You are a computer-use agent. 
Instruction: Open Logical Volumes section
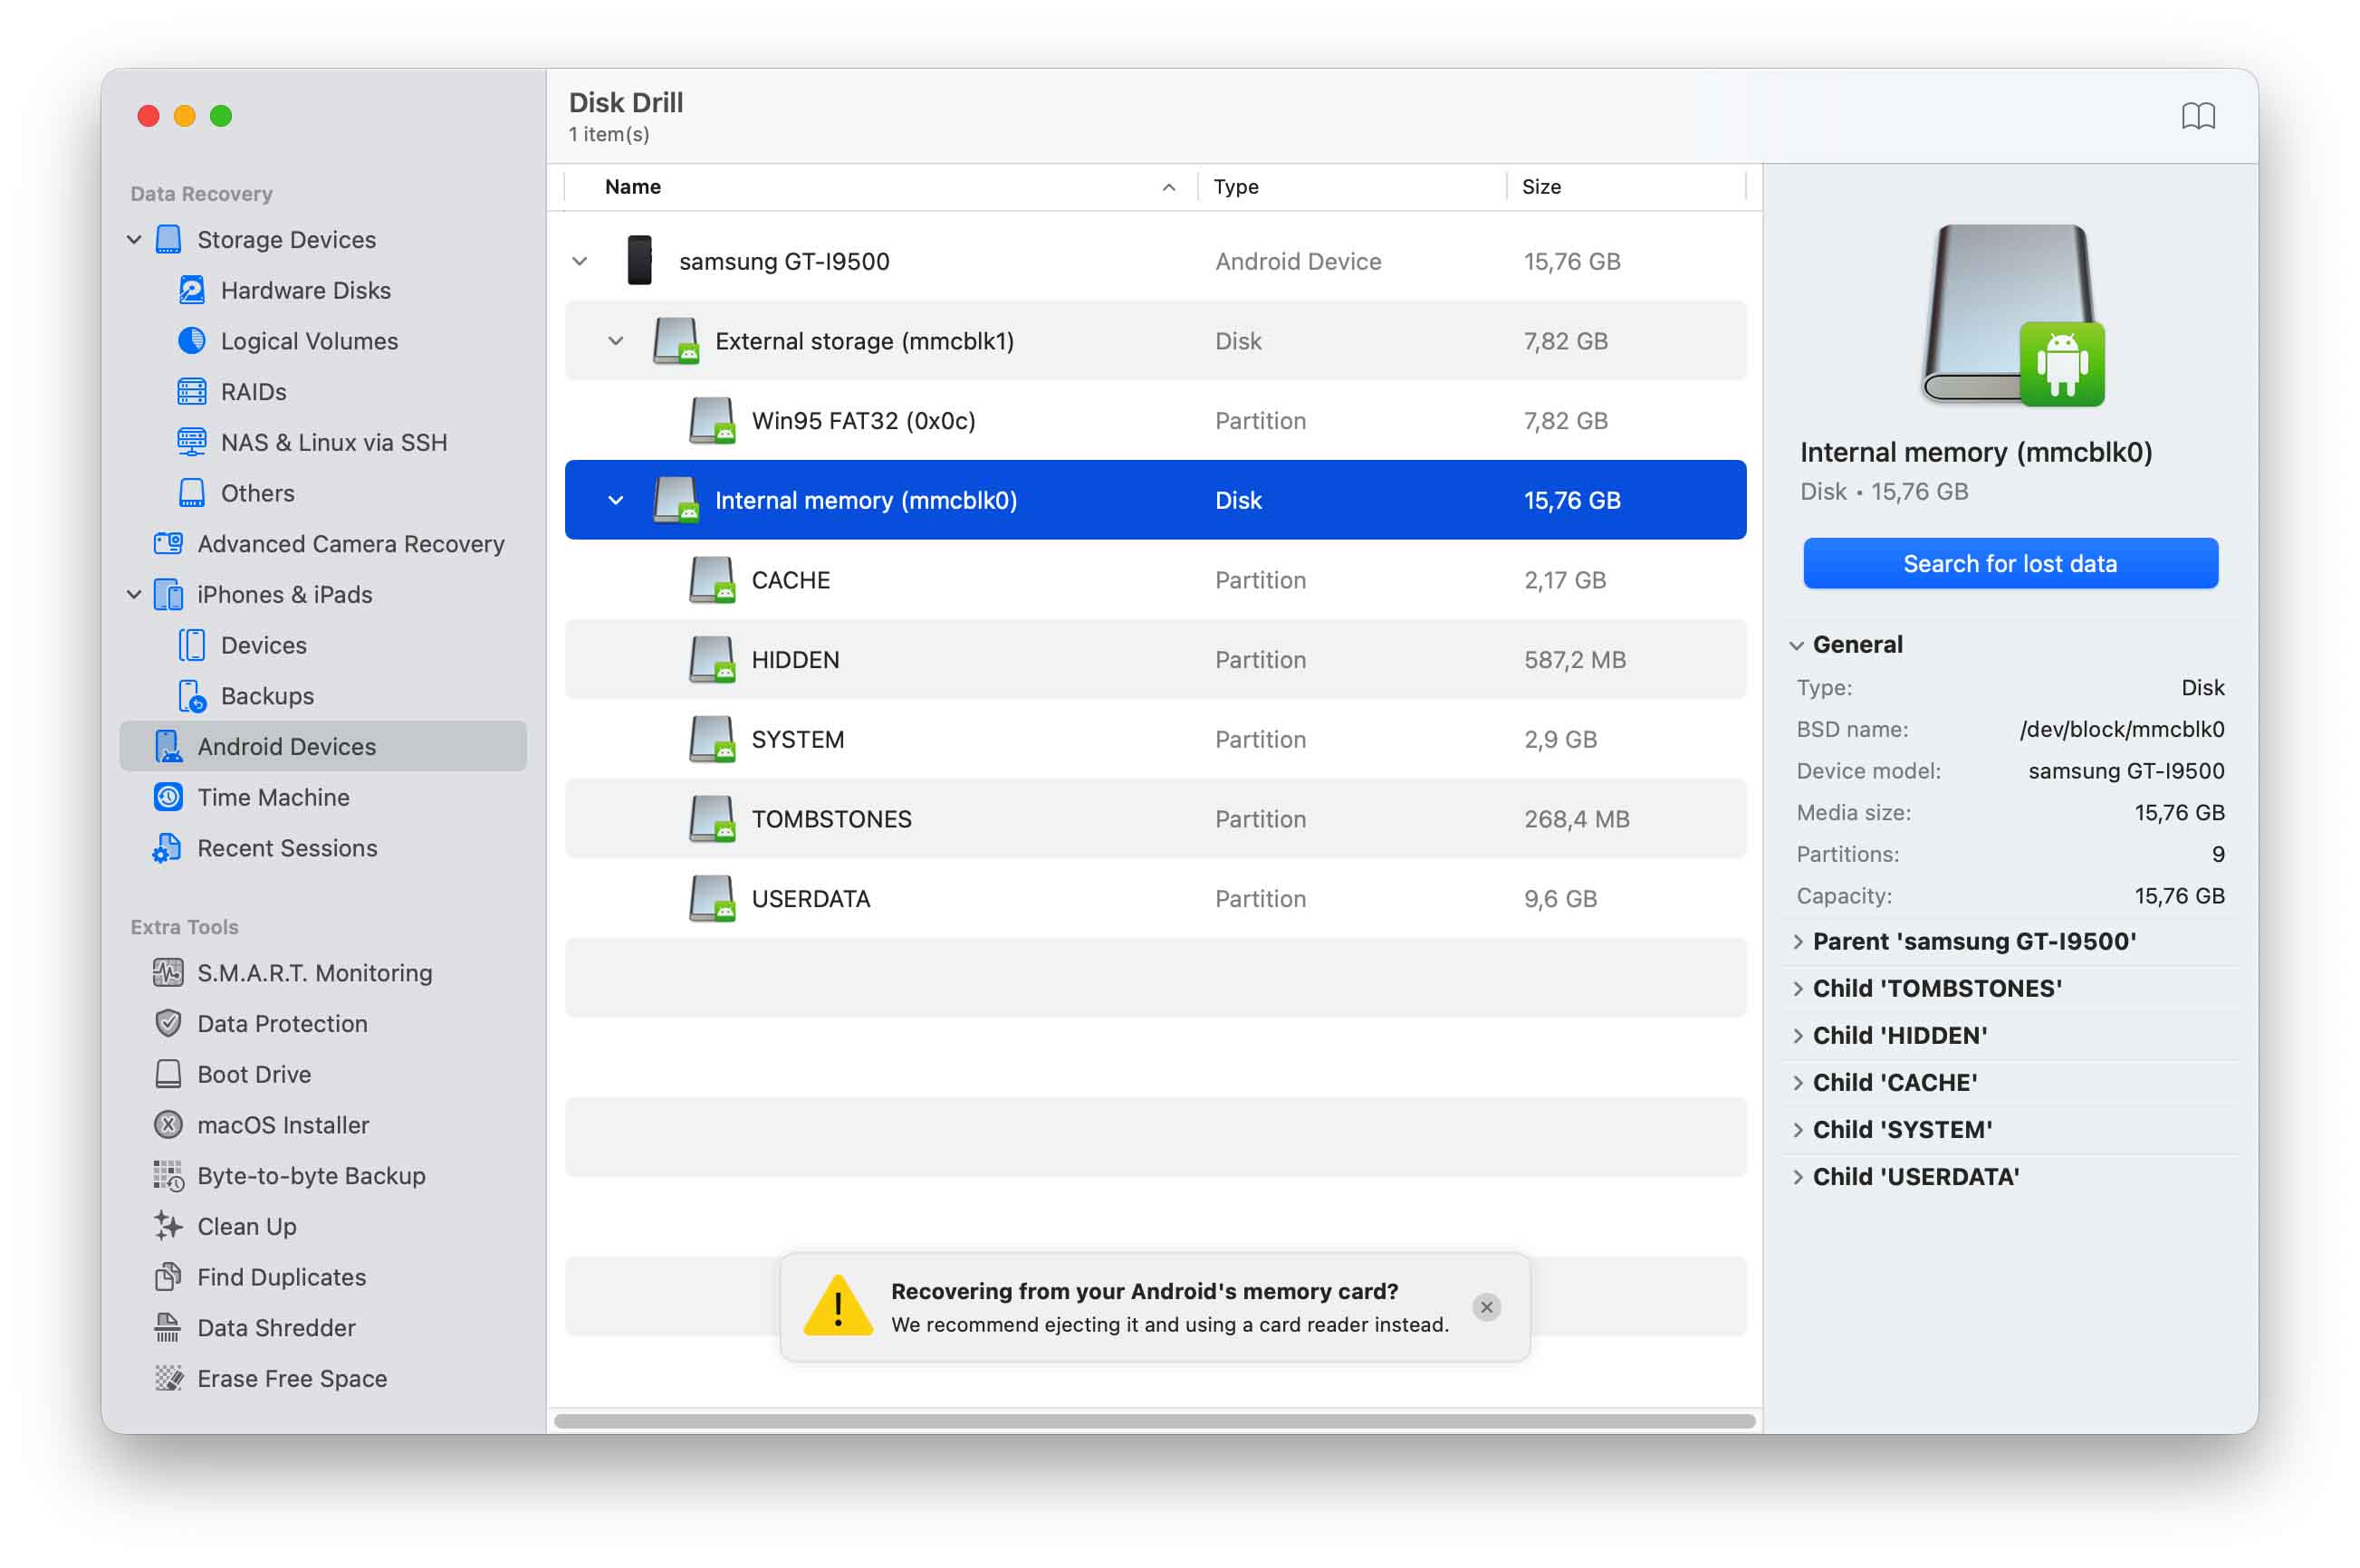pos(308,341)
